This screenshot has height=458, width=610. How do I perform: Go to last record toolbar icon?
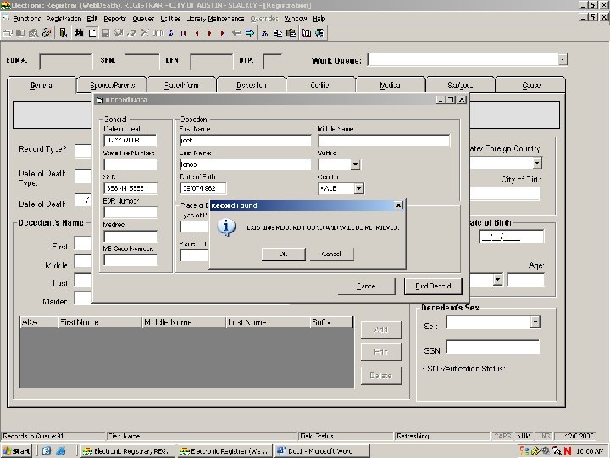(x=223, y=33)
